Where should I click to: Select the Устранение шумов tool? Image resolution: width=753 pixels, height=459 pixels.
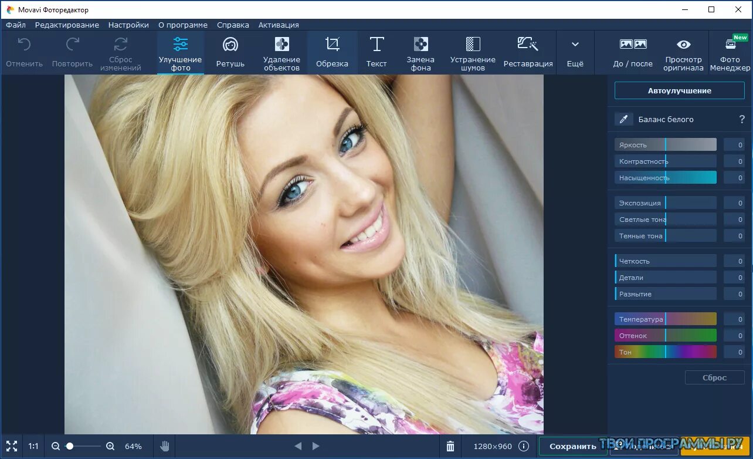[x=473, y=52]
